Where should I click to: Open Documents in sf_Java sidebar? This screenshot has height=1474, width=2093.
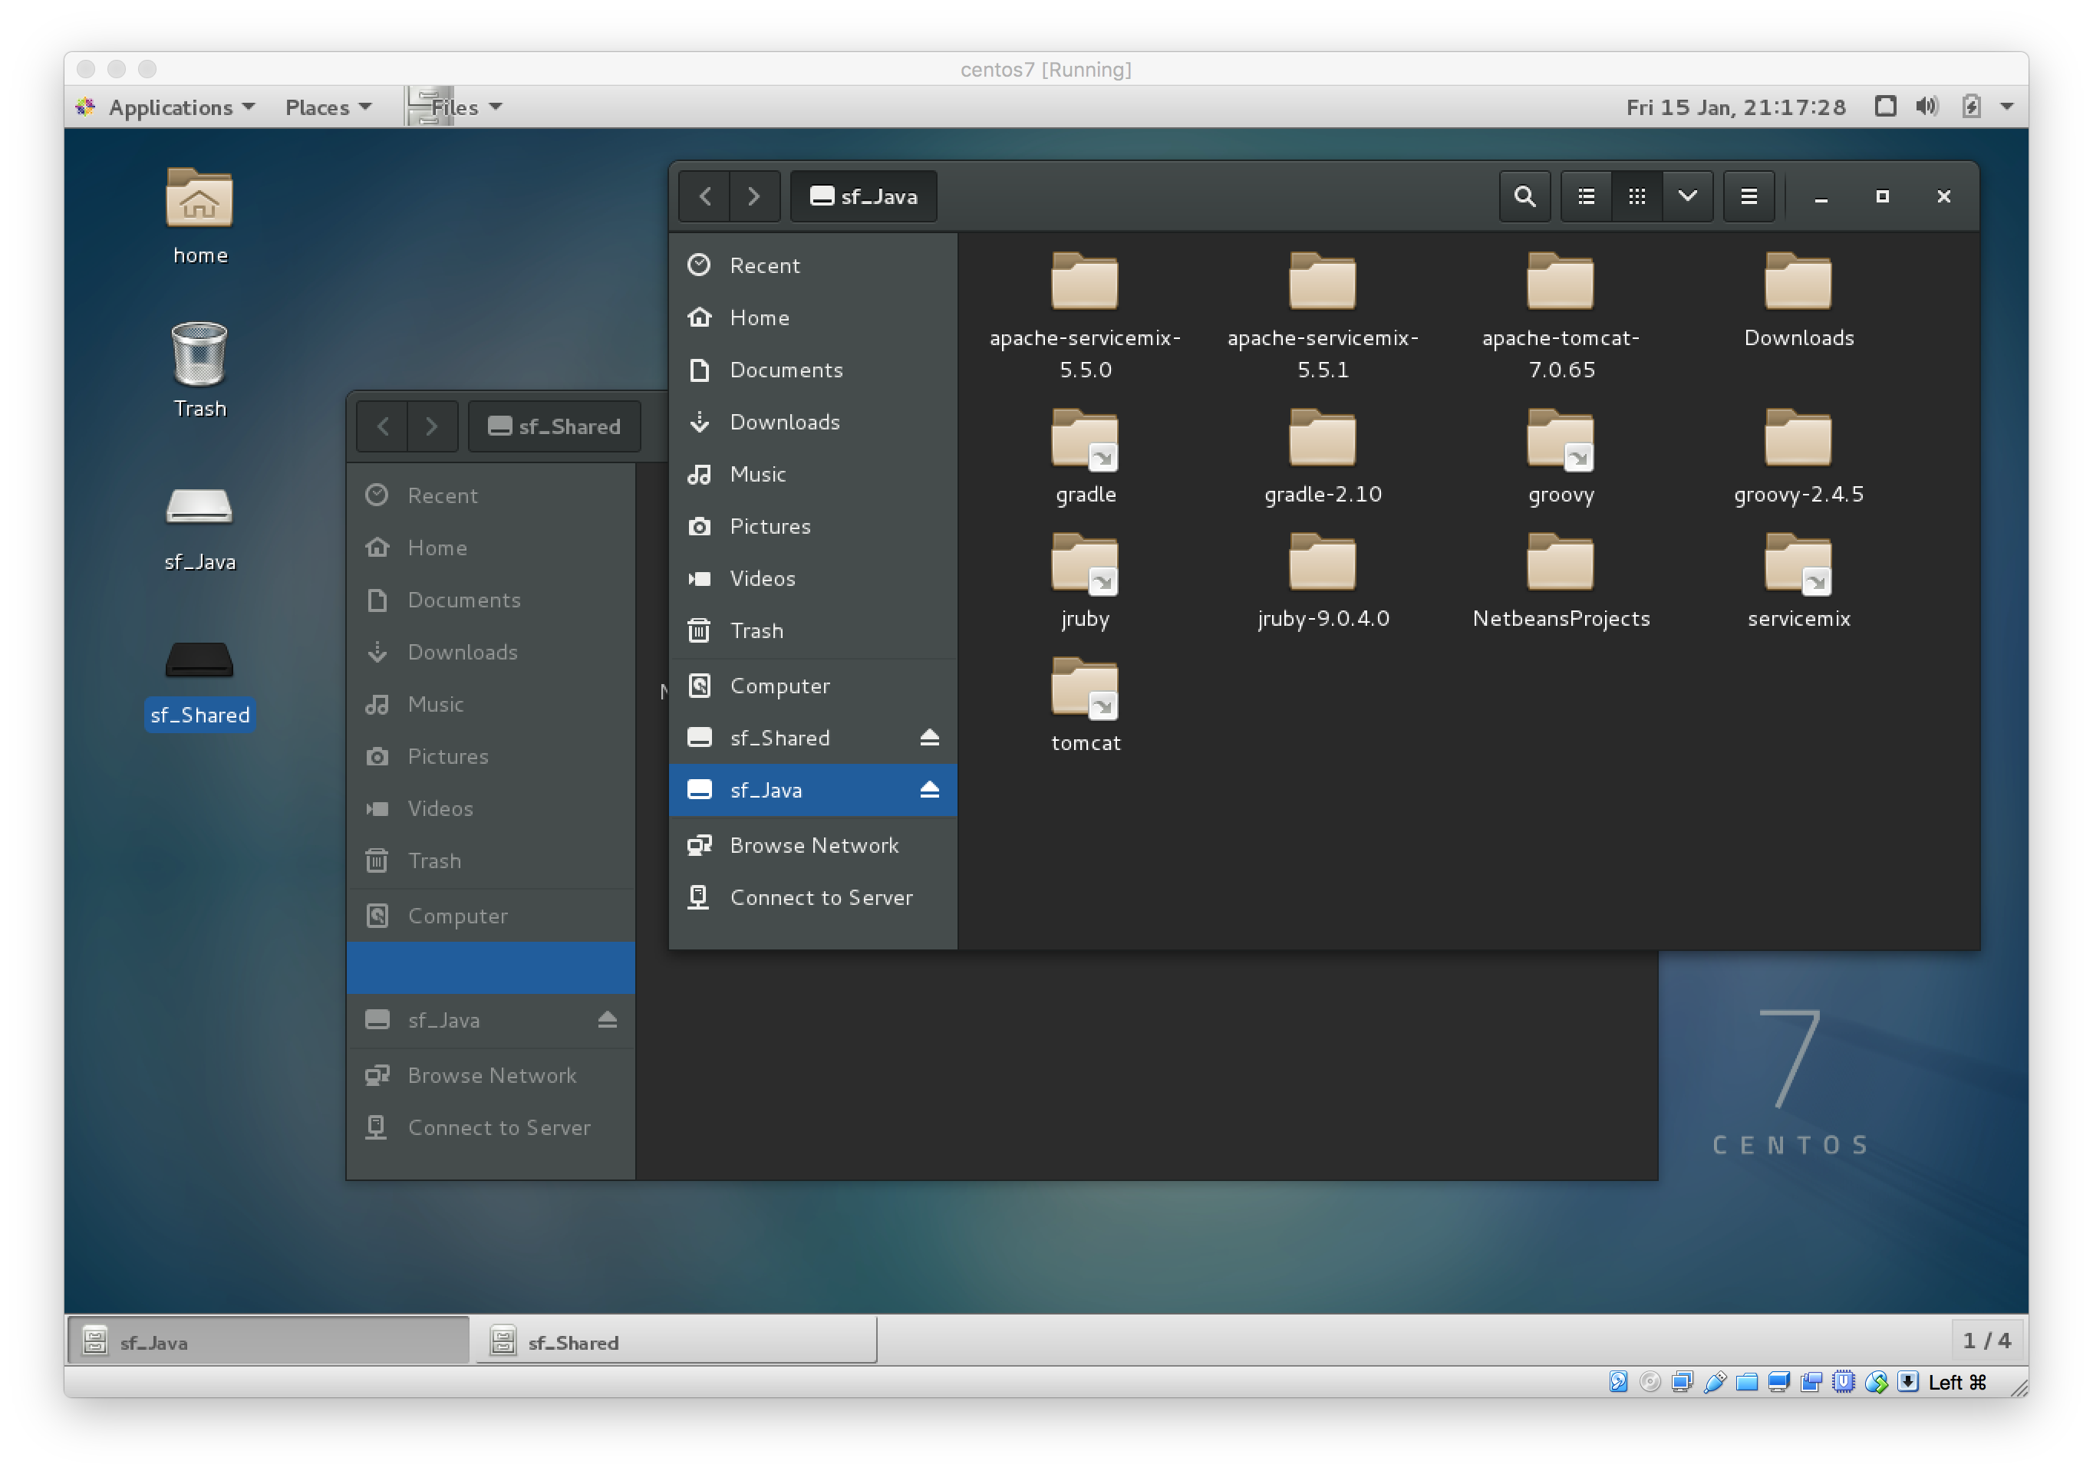coord(812,369)
